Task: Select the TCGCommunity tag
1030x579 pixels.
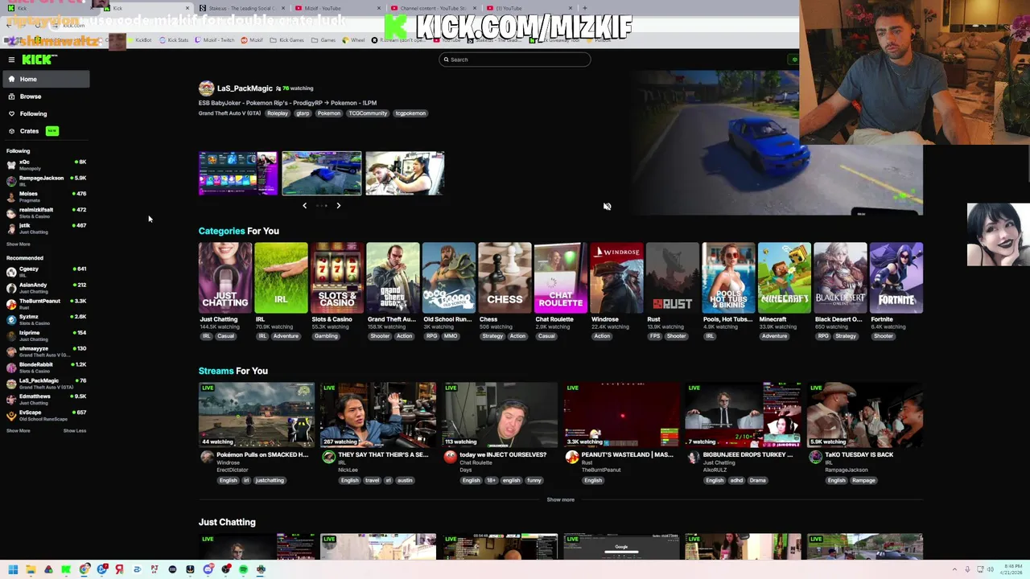Action: click(368, 113)
